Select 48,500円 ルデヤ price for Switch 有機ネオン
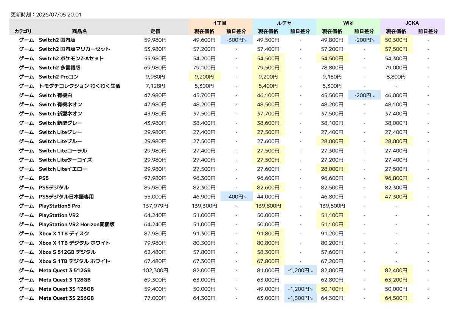This screenshot has height=320, width=454. point(268,105)
